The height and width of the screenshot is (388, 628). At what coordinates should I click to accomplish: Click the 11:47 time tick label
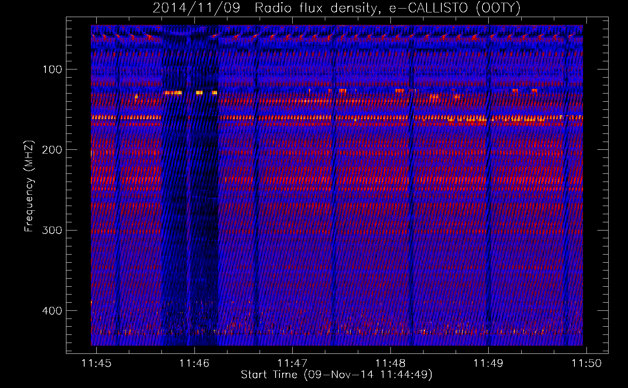coord(292,363)
